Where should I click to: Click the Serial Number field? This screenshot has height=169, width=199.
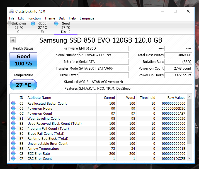104,55
